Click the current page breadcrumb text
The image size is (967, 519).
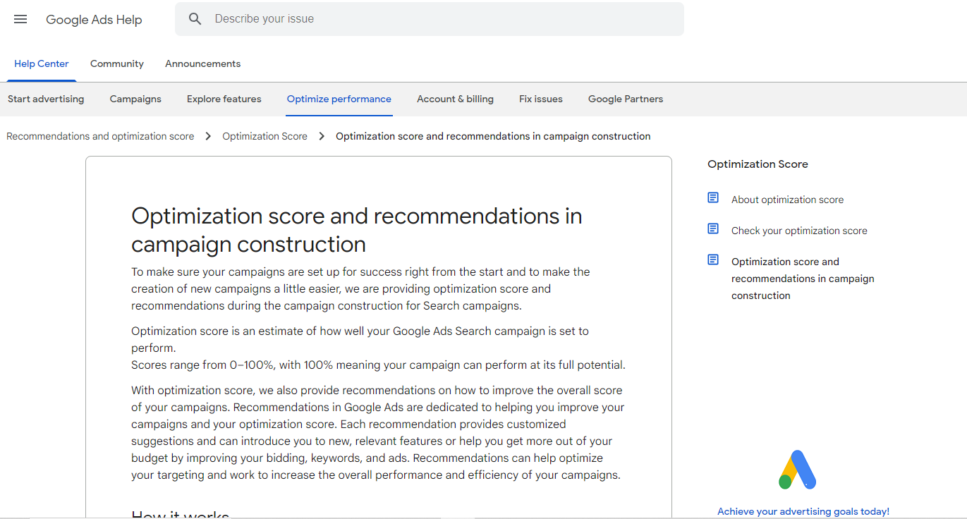coord(493,136)
